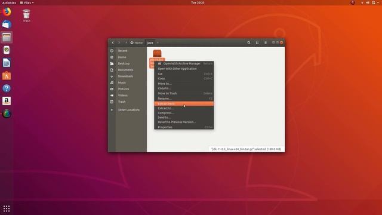Launch LibreOffice Writer from the dock
382x215 pixels.
7,63
